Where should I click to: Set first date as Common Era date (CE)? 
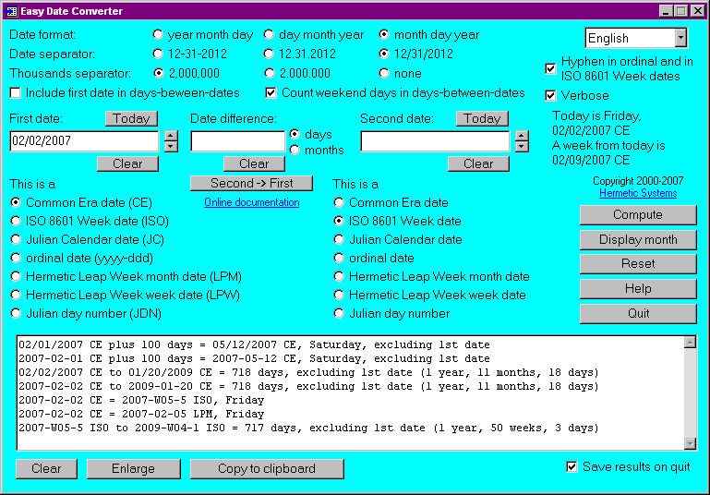tap(16, 202)
